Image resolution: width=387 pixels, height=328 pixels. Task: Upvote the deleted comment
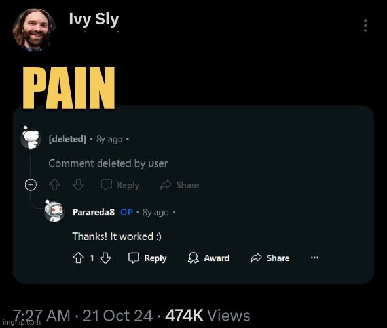[54, 185]
